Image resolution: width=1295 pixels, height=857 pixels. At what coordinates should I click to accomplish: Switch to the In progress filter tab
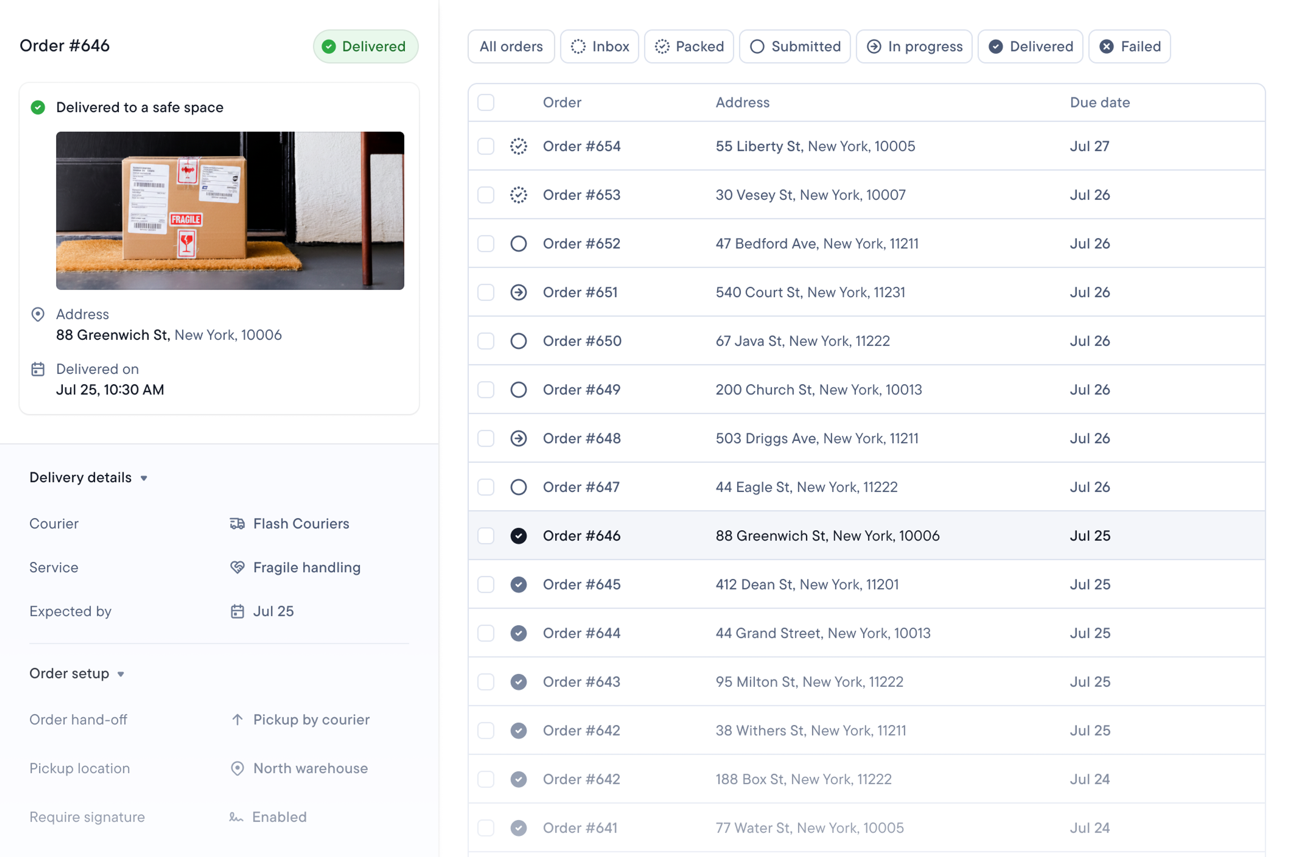[914, 47]
